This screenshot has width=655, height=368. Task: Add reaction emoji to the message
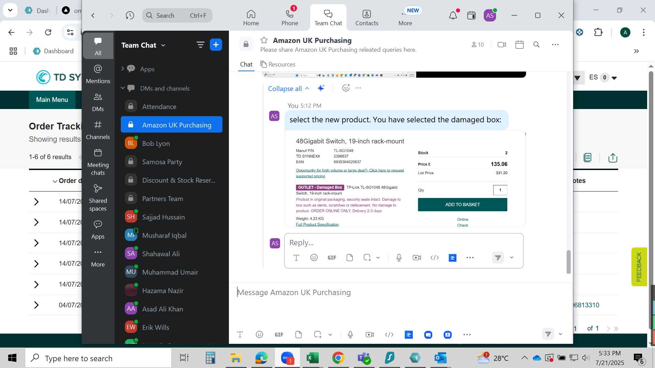[346, 88]
